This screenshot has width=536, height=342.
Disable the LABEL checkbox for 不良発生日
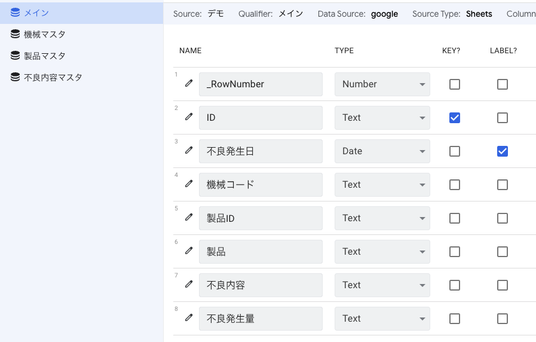503,151
